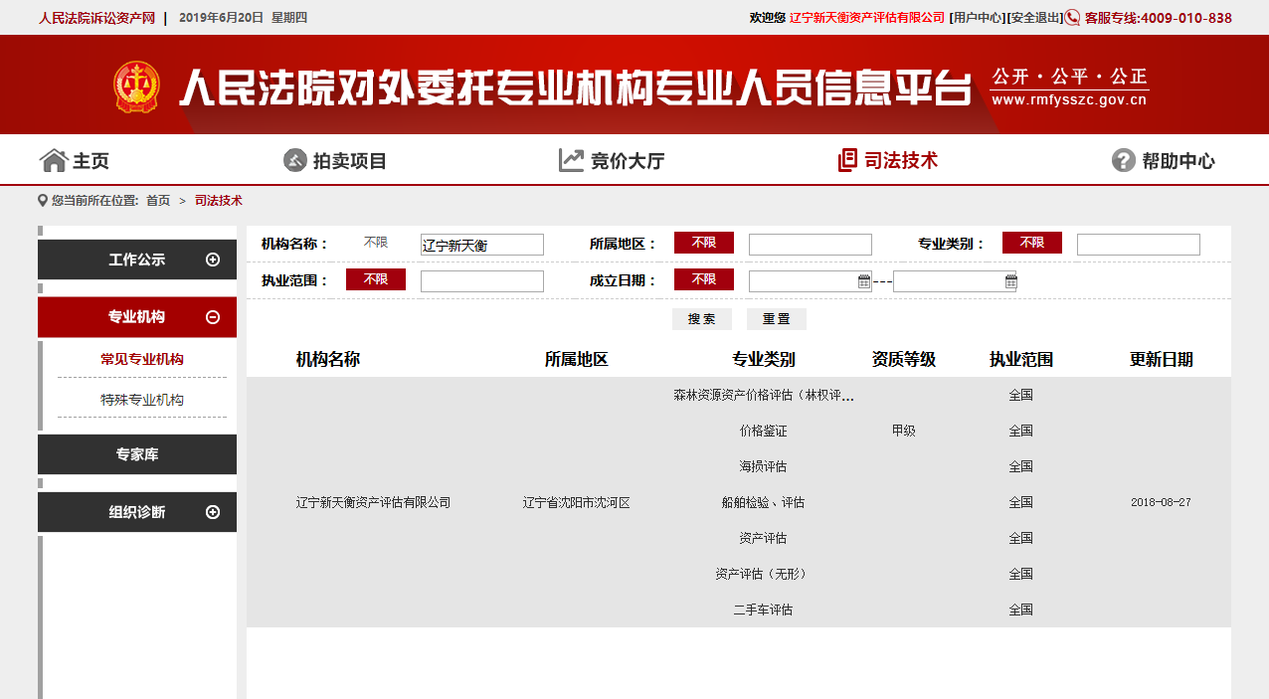Screen dimensions: 1269x699
Task: Click the location pin icon in breadcrumb
Action: (43, 200)
